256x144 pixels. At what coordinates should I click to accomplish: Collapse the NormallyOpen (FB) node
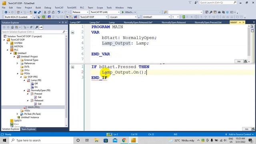pyautogui.click(x=24, y=90)
